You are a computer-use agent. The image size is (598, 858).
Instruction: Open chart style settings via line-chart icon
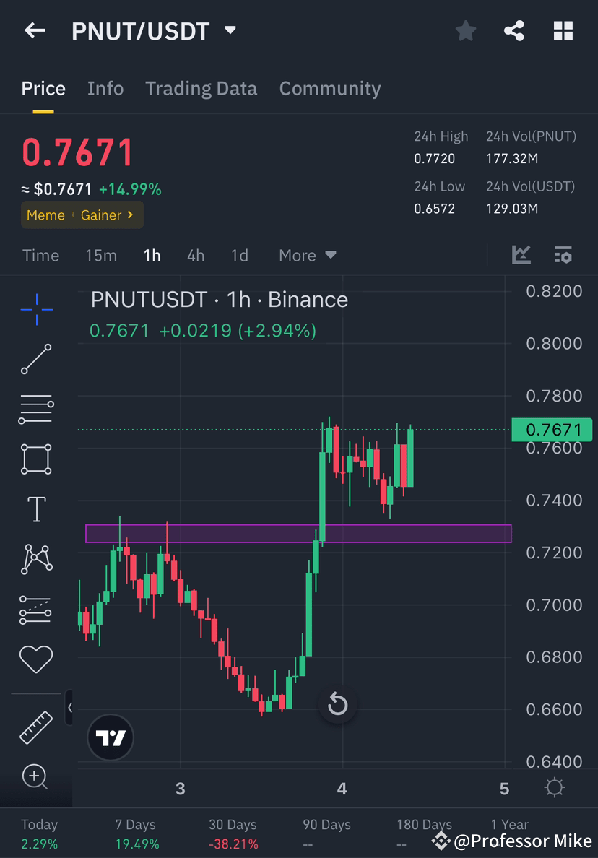click(521, 255)
